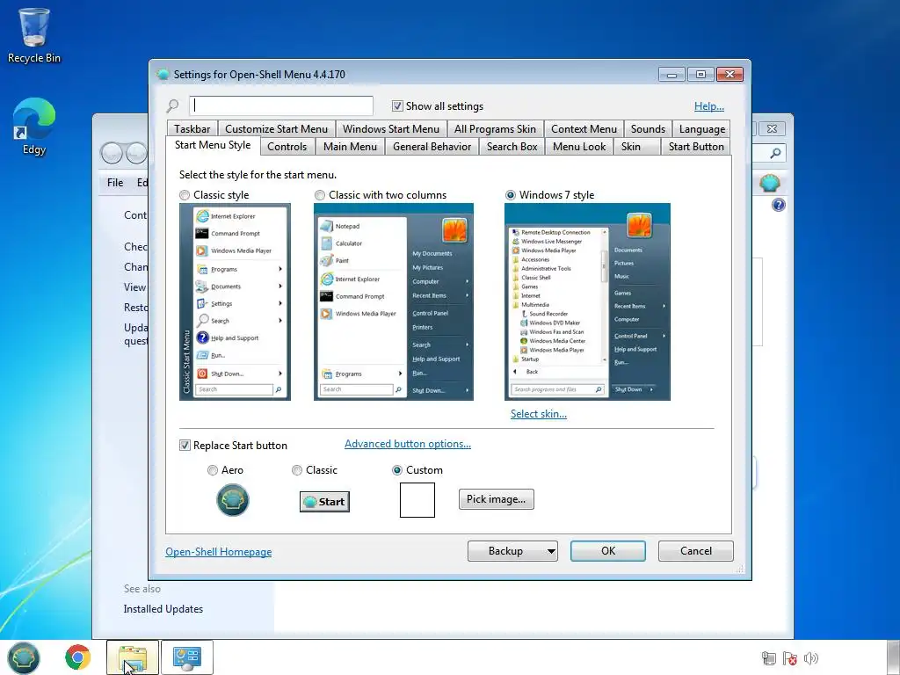Confirm settings with the OK button
The image size is (900, 675).
pos(608,551)
